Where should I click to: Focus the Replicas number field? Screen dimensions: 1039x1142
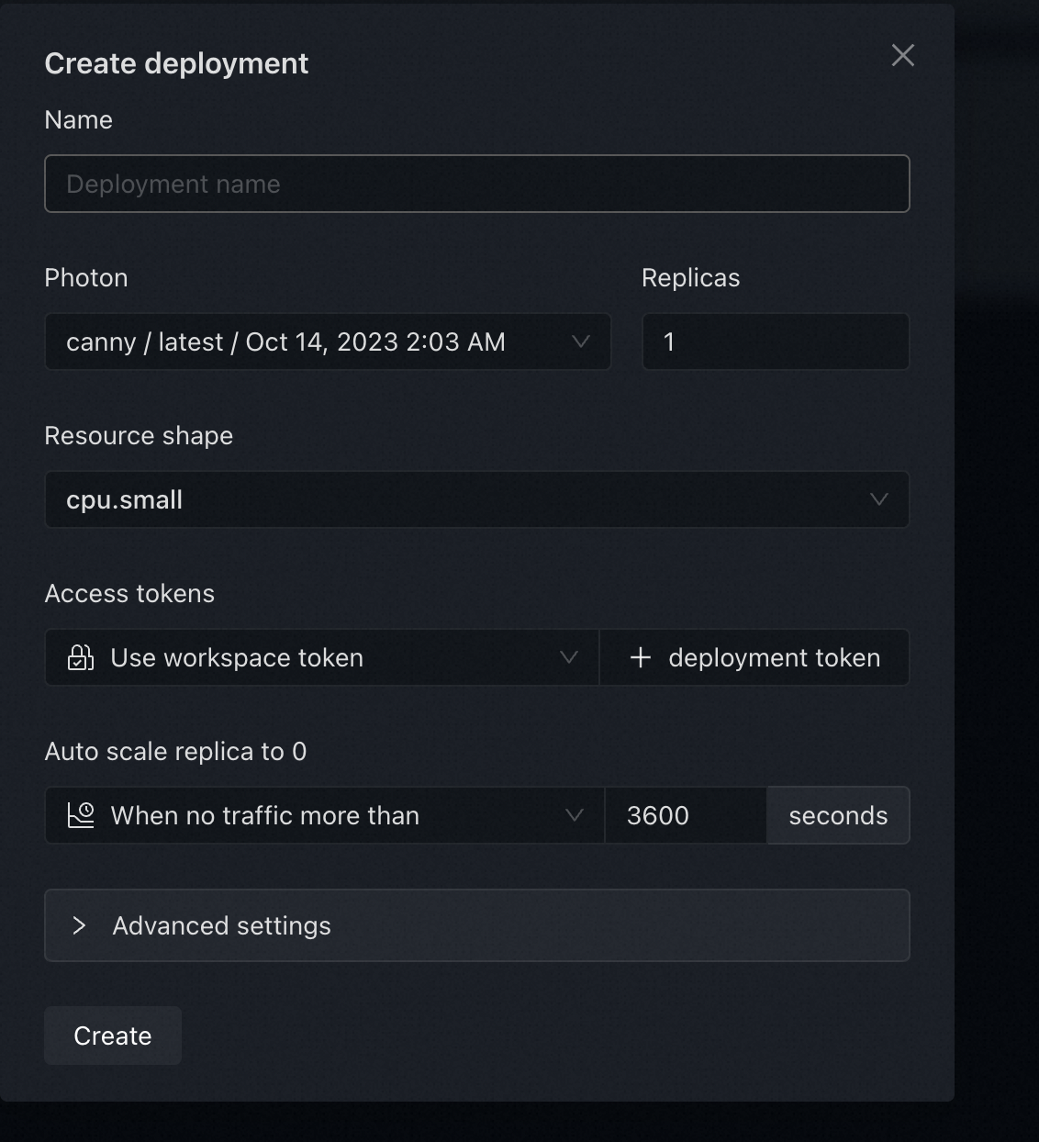(776, 342)
